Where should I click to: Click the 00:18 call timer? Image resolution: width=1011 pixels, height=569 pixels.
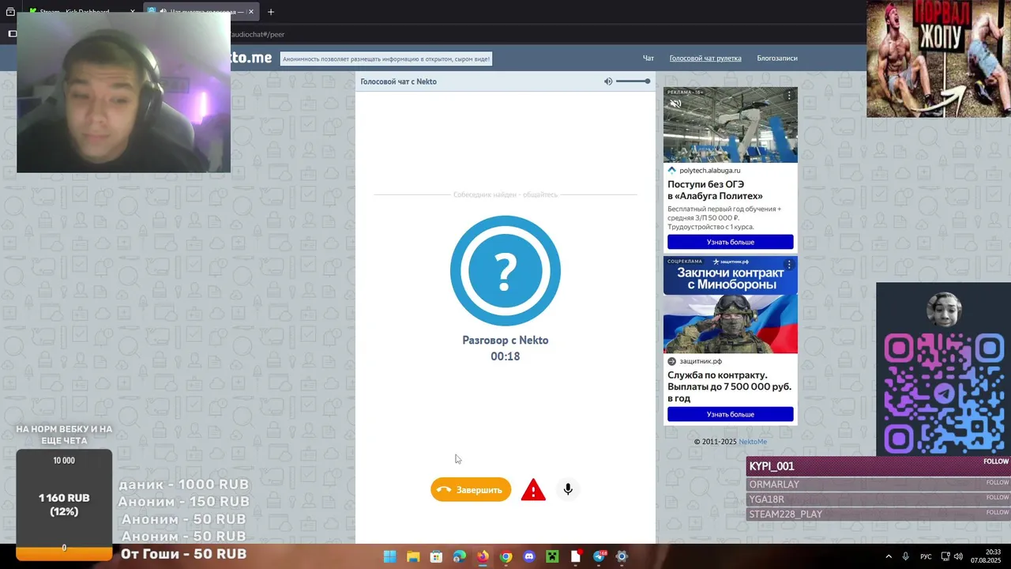(505, 356)
